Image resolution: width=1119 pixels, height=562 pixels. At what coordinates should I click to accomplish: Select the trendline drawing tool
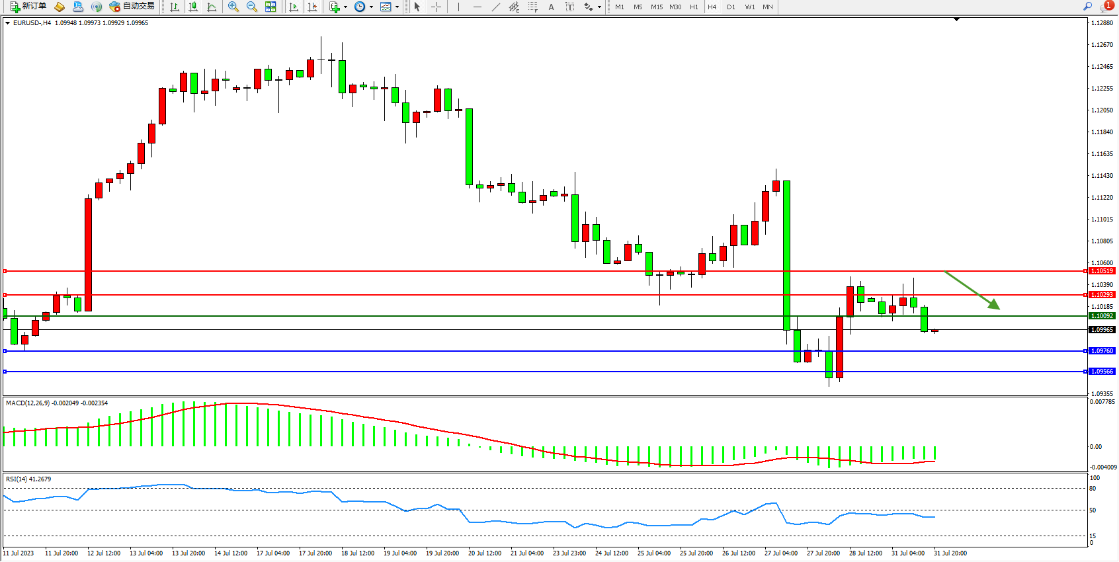pos(496,7)
